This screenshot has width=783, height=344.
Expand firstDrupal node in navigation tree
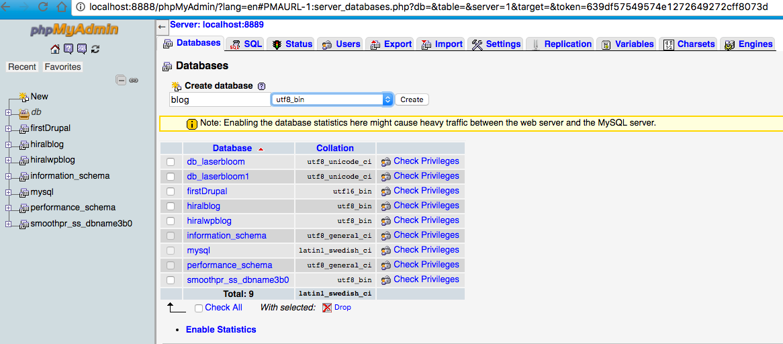tap(8, 129)
